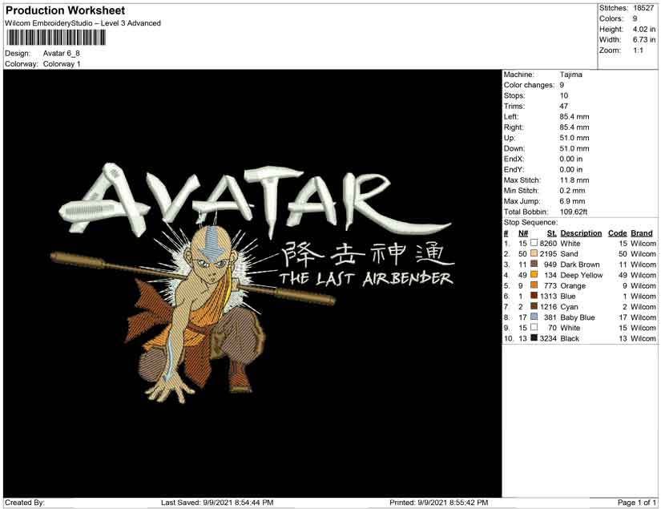Select the White color swatch in row 1
661x509 pixels.
tap(534, 243)
